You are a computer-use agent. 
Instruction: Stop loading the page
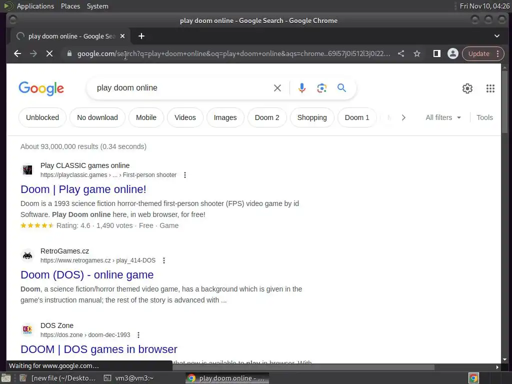tap(49, 53)
